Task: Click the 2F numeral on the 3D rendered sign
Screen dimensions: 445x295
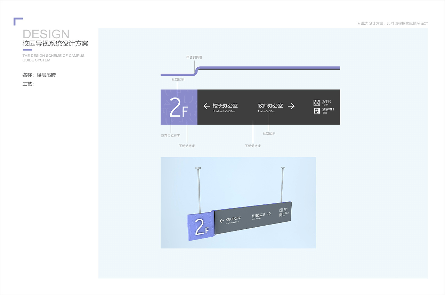Action: point(201,228)
